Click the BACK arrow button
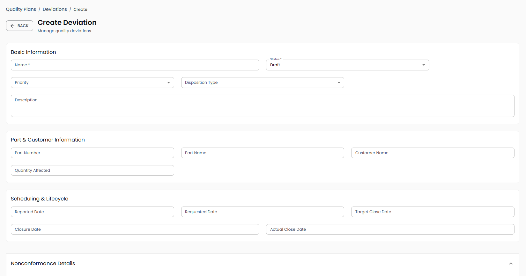526x276 pixels. (19, 26)
